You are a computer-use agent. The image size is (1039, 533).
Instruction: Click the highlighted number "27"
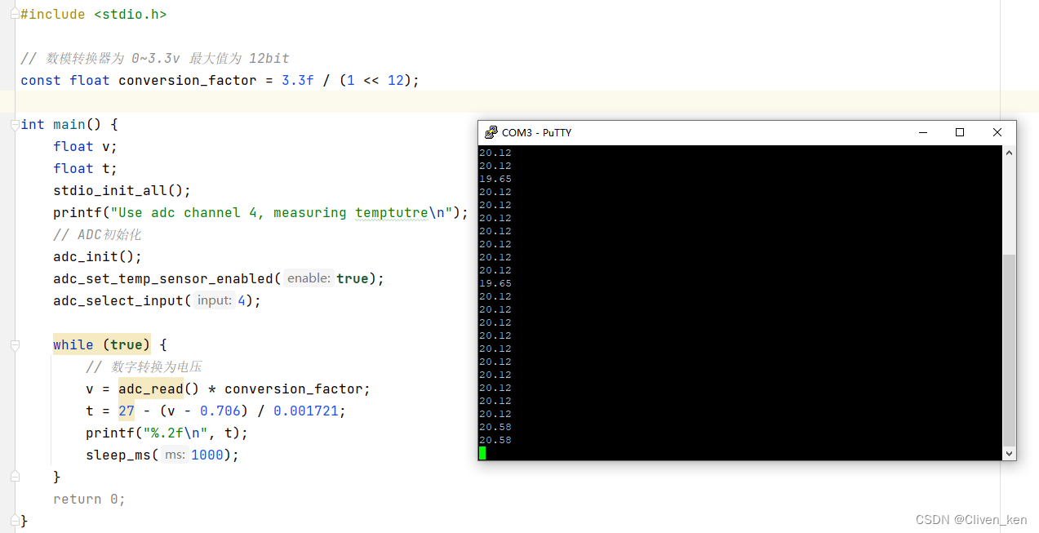[x=127, y=411]
